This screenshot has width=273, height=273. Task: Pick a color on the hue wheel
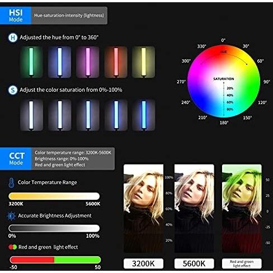coord(224,81)
